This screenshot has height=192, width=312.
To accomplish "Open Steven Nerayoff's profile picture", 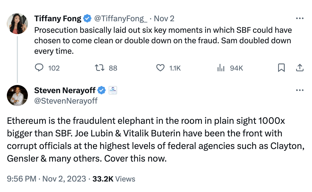I will pyautogui.click(x=17, y=95).
